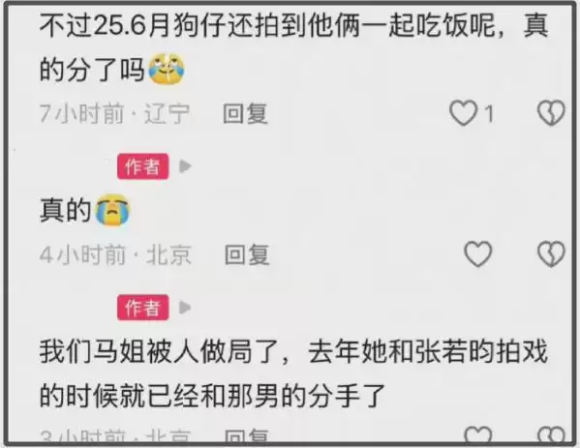Tap the crying emoji after 真的
The height and width of the screenshot is (448, 580).
pyautogui.click(x=112, y=210)
